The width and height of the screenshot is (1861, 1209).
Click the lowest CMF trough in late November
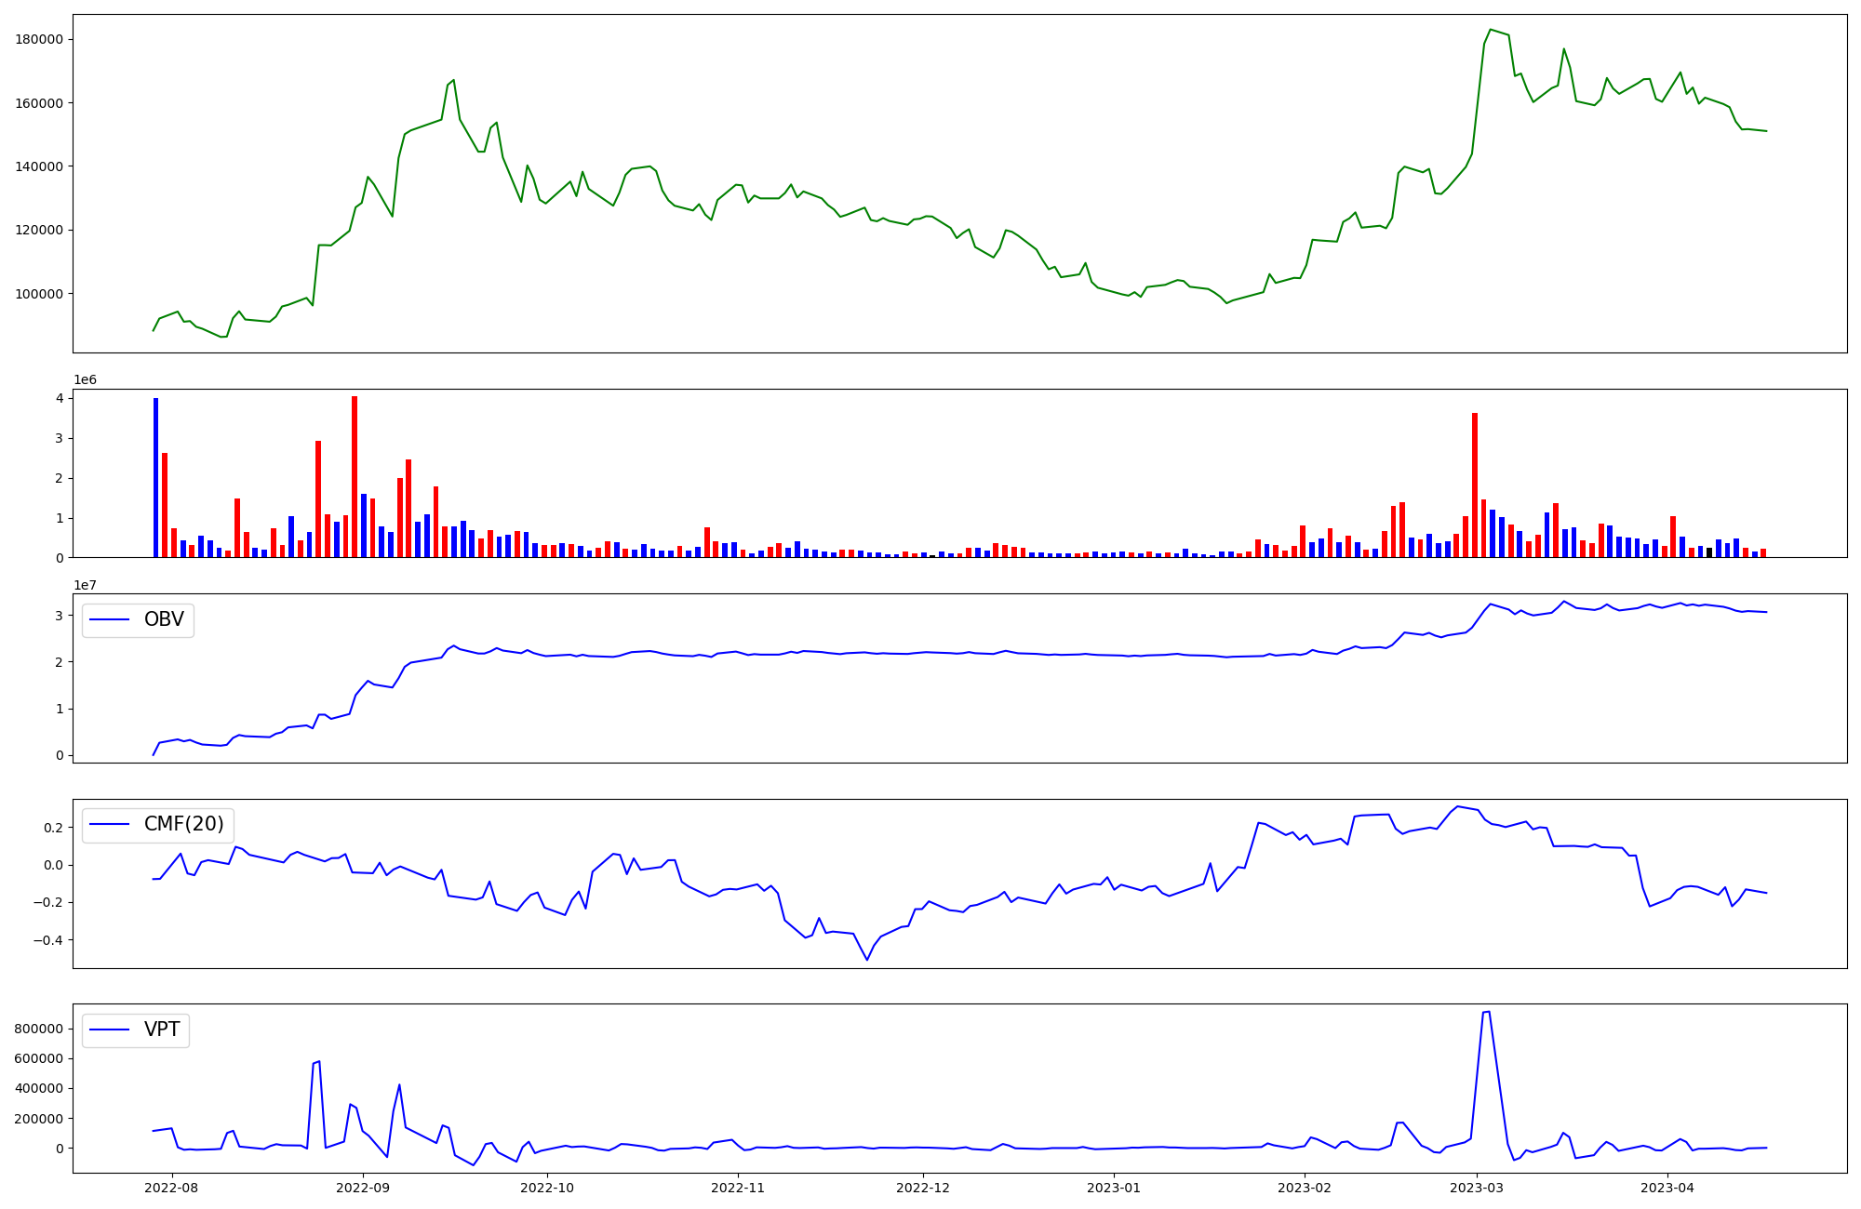coord(867,959)
